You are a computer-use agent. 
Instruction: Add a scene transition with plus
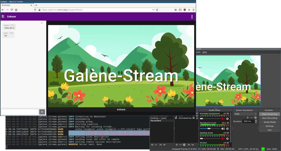point(248,118)
